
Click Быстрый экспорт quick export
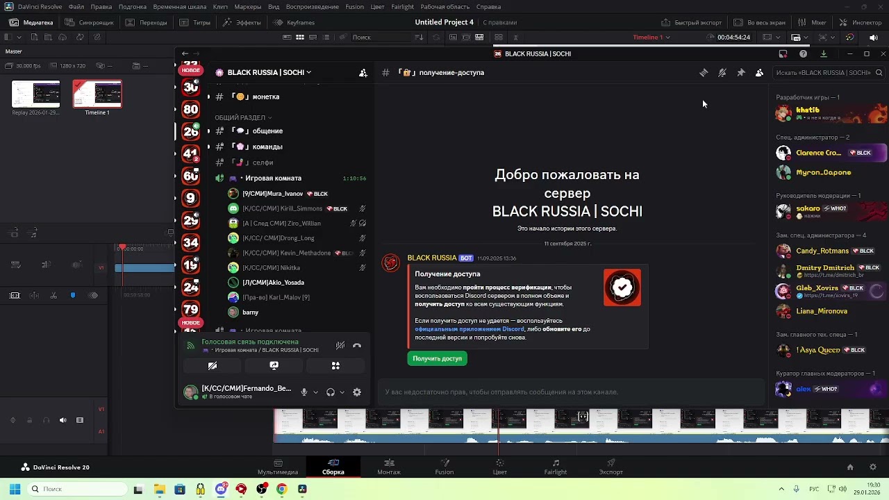coord(691,22)
